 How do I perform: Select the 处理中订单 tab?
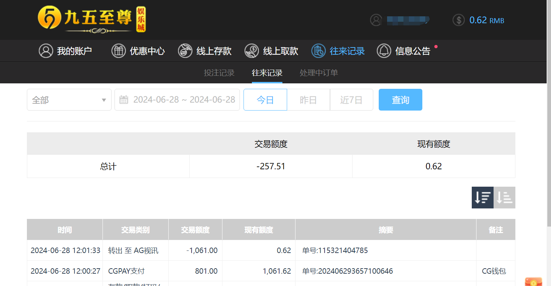click(319, 72)
